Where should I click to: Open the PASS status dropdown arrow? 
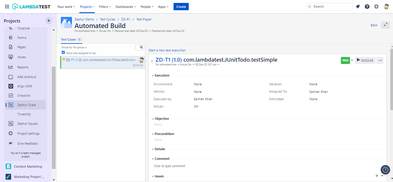pos(352,60)
